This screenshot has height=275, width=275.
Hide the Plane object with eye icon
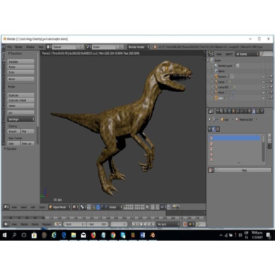pyautogui.click(x=263, y=92)
